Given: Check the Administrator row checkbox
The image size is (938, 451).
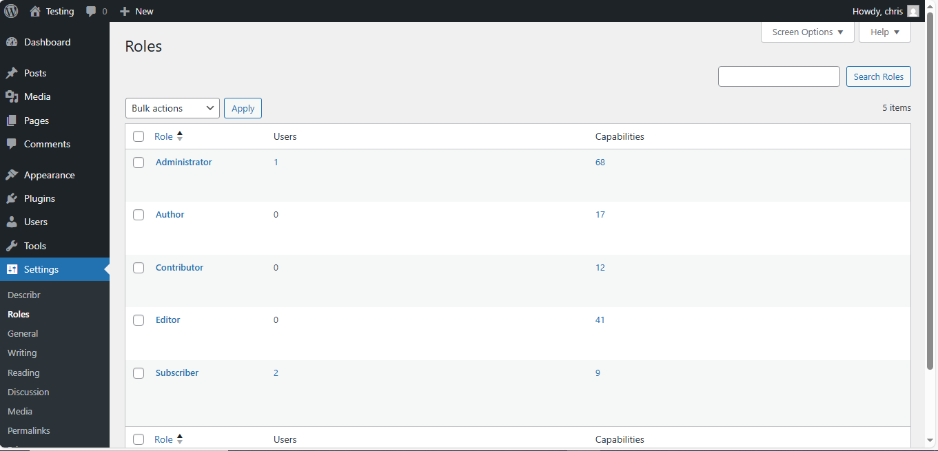Looking at the screenshot, I should [138, 162].
